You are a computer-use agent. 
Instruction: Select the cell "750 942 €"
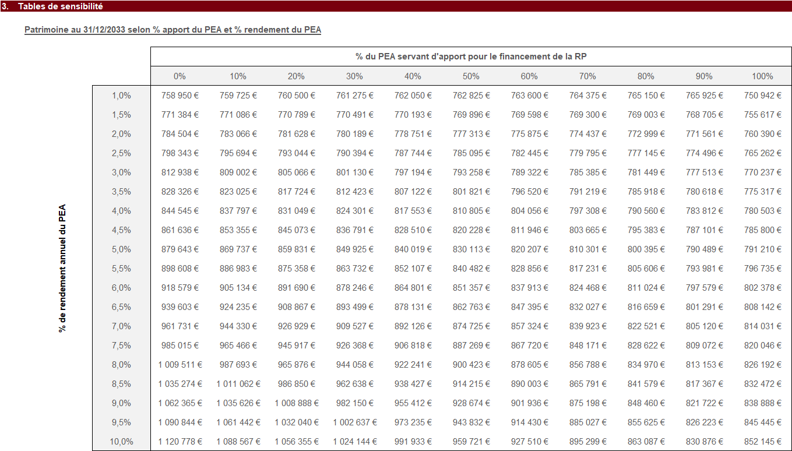[x=762, y=96]
